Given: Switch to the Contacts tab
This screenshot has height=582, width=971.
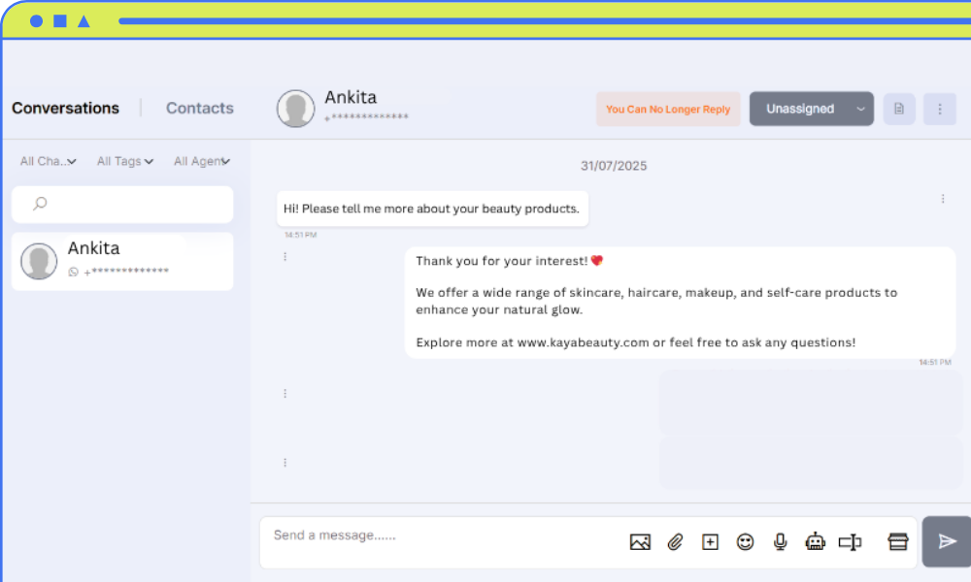Looking at the screenshot, I should pyautogui.click(x=199, y=109).
